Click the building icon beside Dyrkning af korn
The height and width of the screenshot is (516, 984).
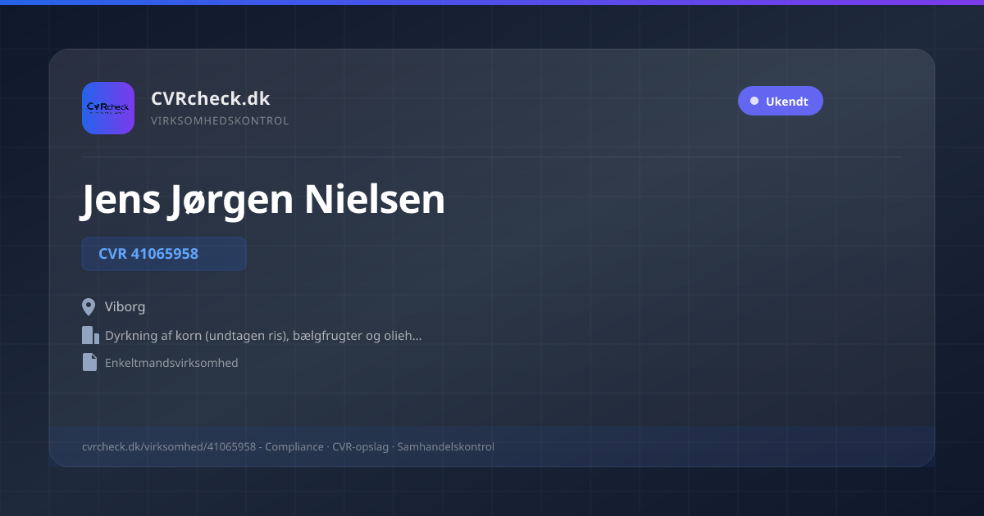(90, 335)
